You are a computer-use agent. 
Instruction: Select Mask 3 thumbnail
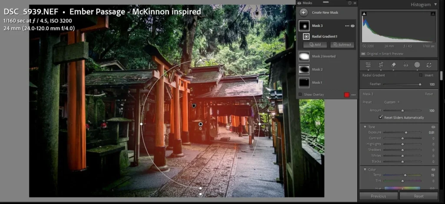(x=304, y=26)
